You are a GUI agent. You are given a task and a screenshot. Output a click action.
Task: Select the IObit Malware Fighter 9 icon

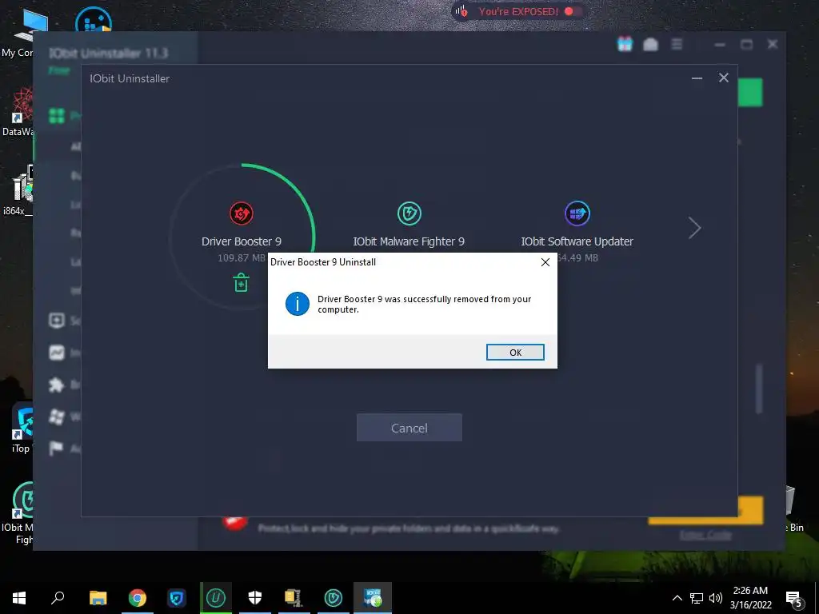(409, 213)
